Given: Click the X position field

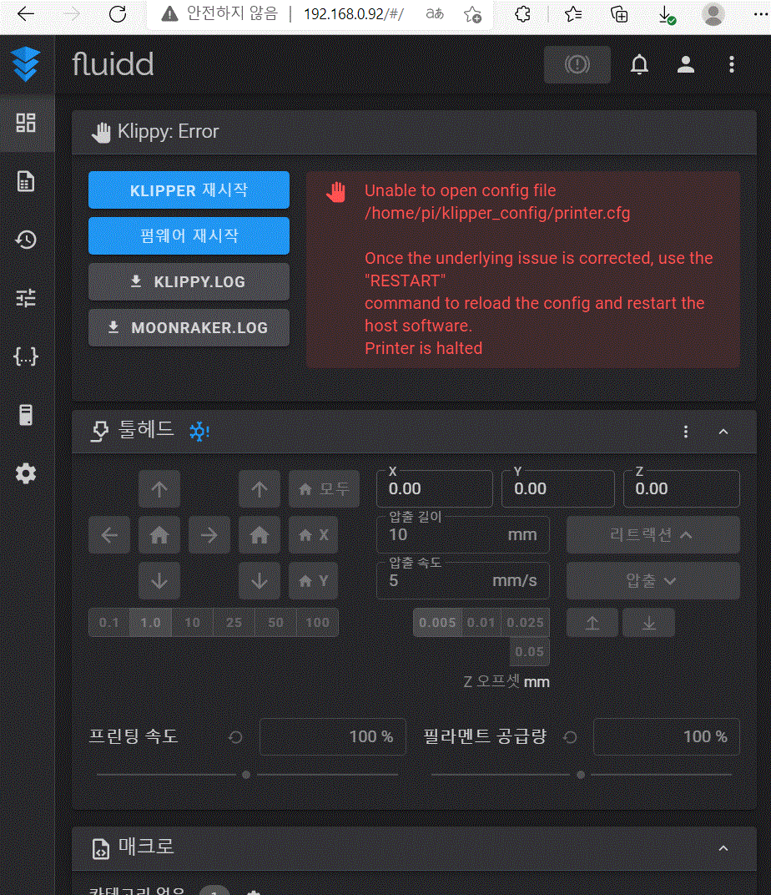Looking at the screenshot, I should 435,489.
